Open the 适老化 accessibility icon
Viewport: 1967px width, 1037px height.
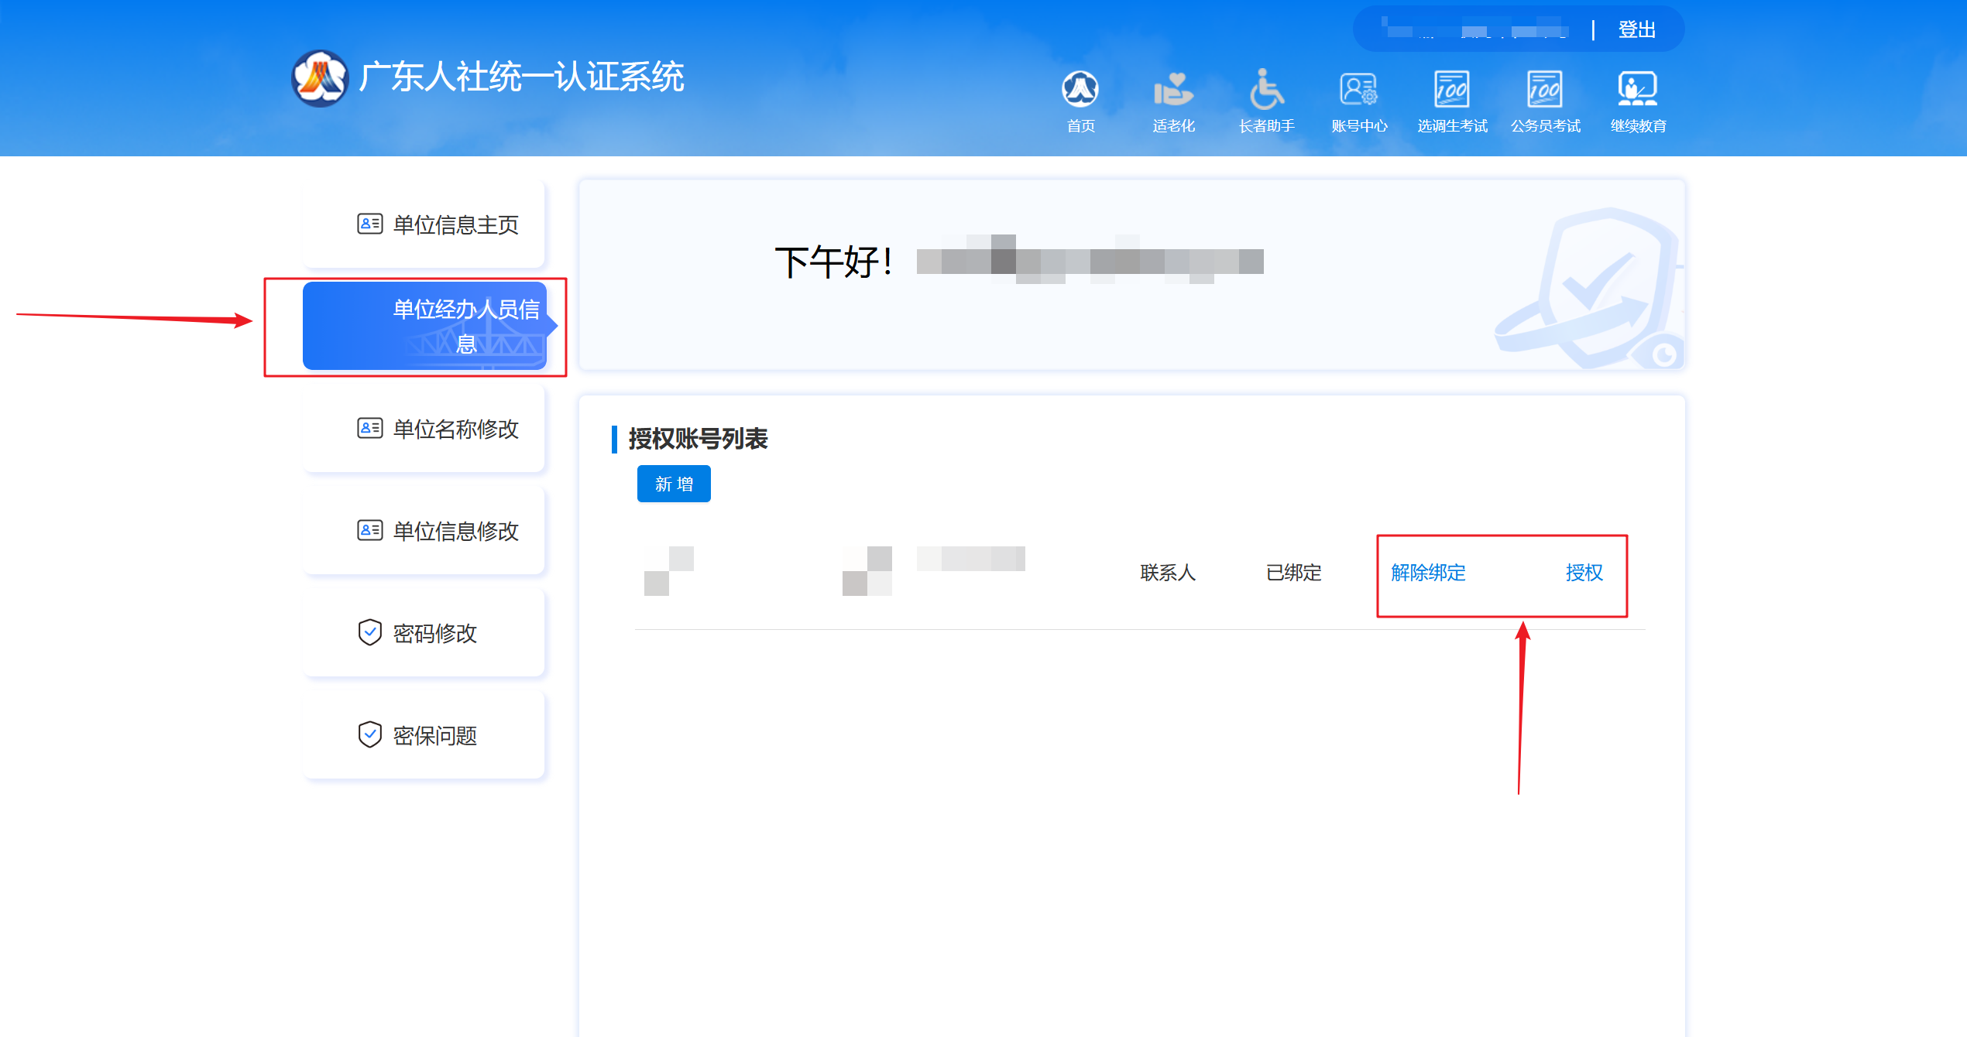1173,89
